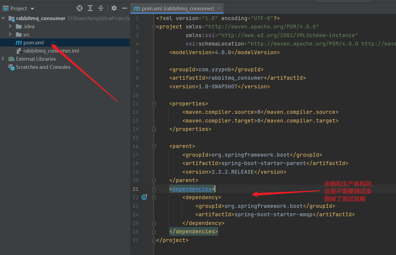
Task: Click line number 21 in gutter
Action: (x=136, y=189)
